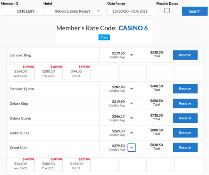
Task: Copy the CASINO 6 rate code
Action: [104, 37]
